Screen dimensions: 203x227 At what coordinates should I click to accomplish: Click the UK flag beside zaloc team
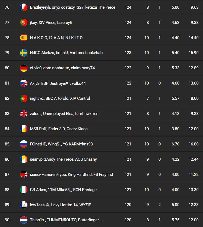tap(24, 114)
